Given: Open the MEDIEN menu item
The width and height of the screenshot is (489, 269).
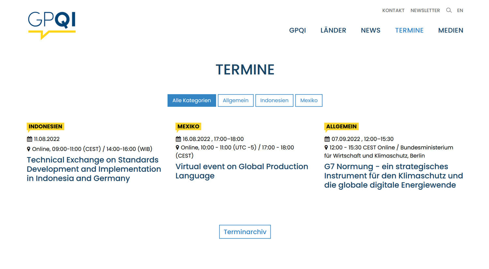Looking at the screenshot, I should coord(451,30).
